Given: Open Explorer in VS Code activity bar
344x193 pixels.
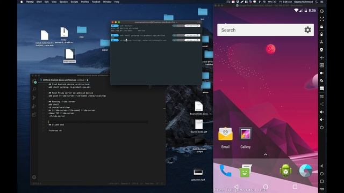Looking at the screenshot, I should click(34, 81).
